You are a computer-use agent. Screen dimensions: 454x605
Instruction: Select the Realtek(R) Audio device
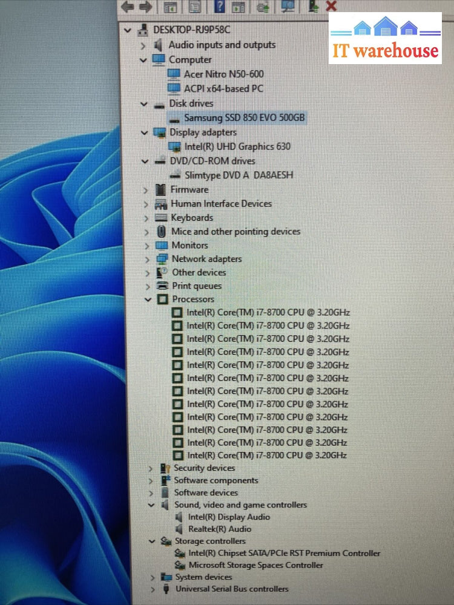point(219,529)
